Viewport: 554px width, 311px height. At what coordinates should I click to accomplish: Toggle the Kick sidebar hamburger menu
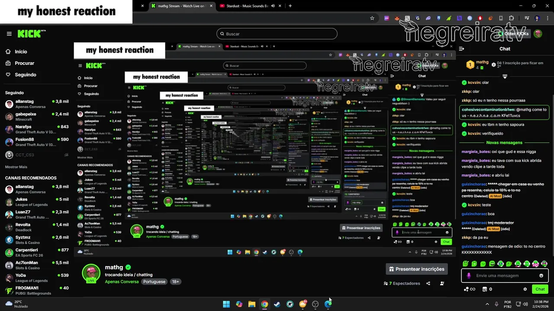pos(9,34)
